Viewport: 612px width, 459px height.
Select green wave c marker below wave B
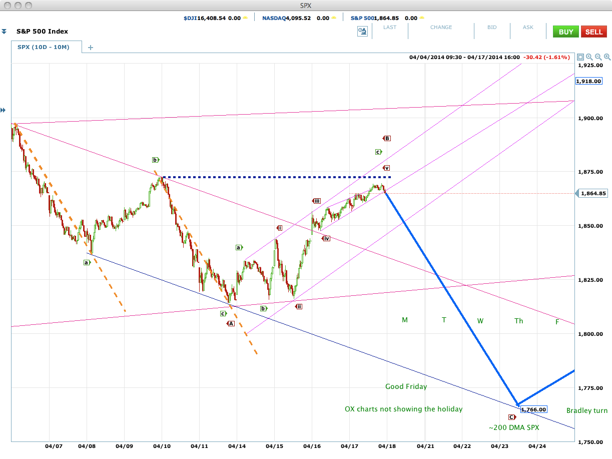click(378, 152)
